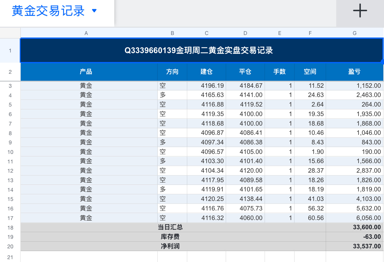384x262 pixels.
Task: Select cell with value 843.00
Action: pyautogui.click(x=355, y=142)
